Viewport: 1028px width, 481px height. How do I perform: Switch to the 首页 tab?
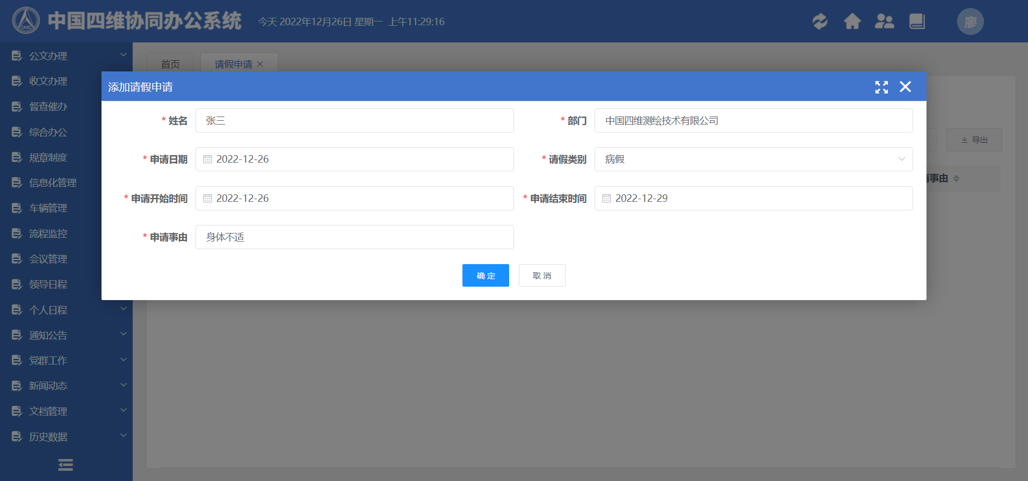click(x=170, y=64)
